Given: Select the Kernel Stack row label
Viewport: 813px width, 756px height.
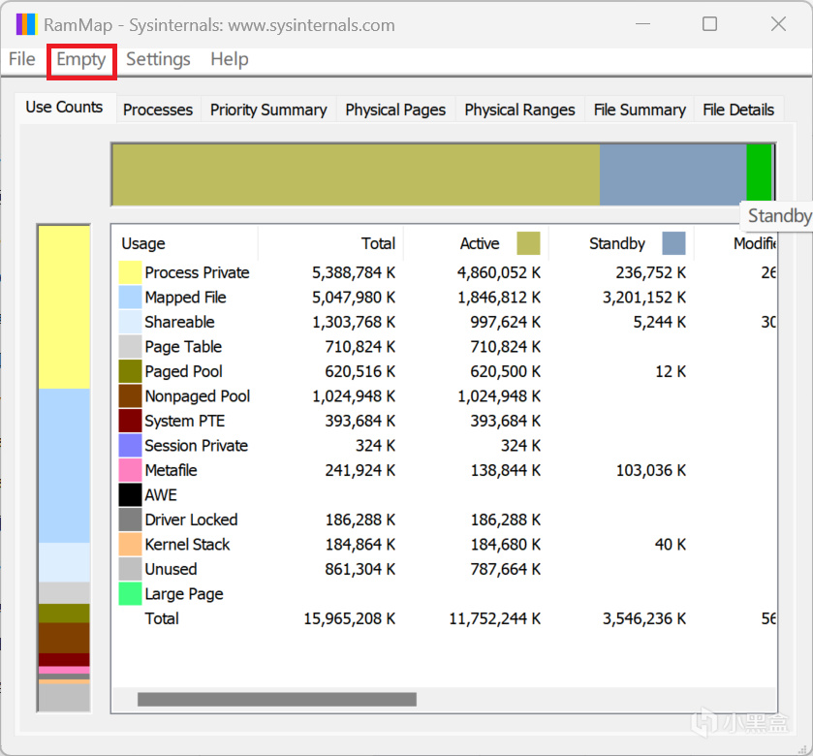Looking at the screenshot, I should [x=187, y=545].
